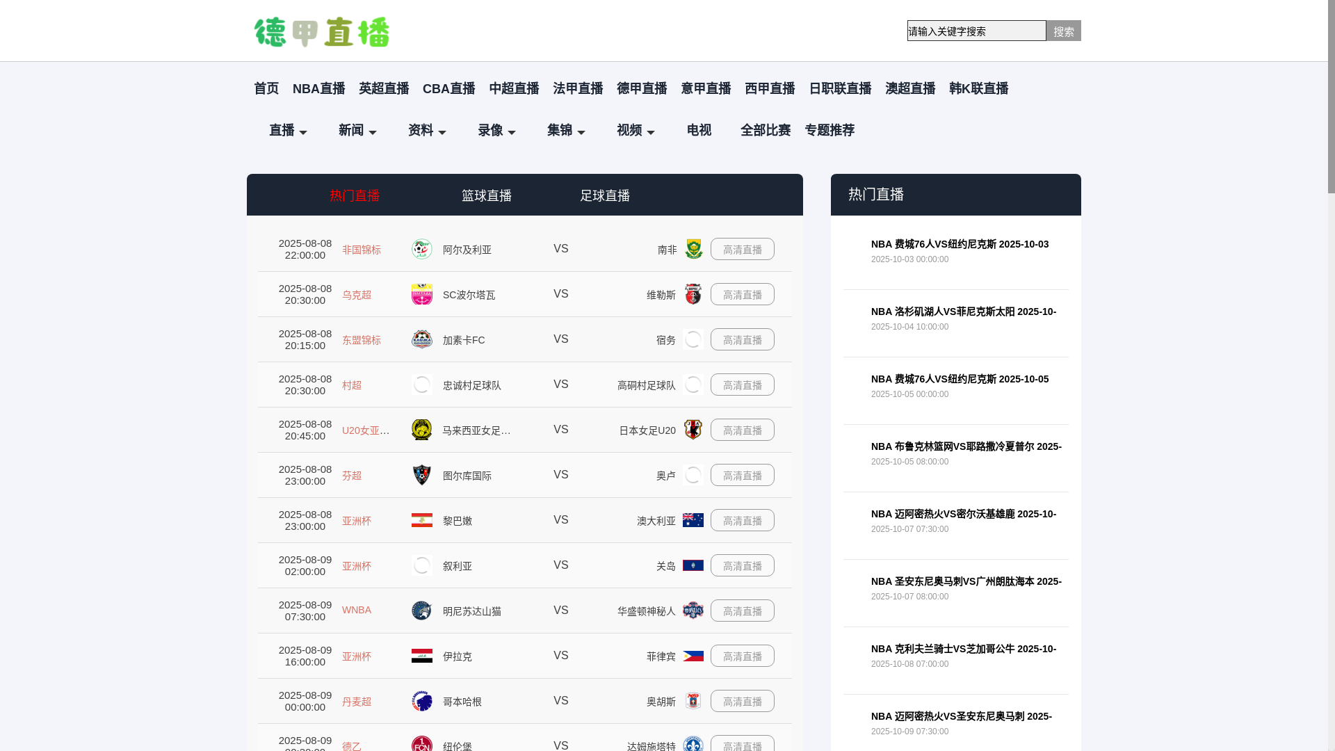1335x751 pixels.
Task: Open the NBA直播 navigation item
Action: pyautogui.click(x=318, y=88)
